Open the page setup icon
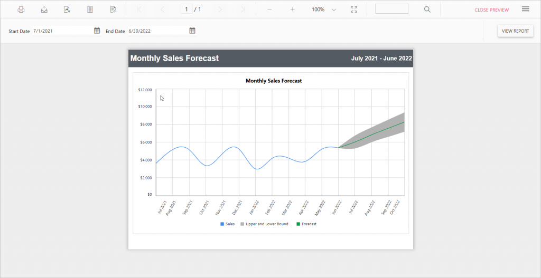Screen dimensions: 541x278 113,9
